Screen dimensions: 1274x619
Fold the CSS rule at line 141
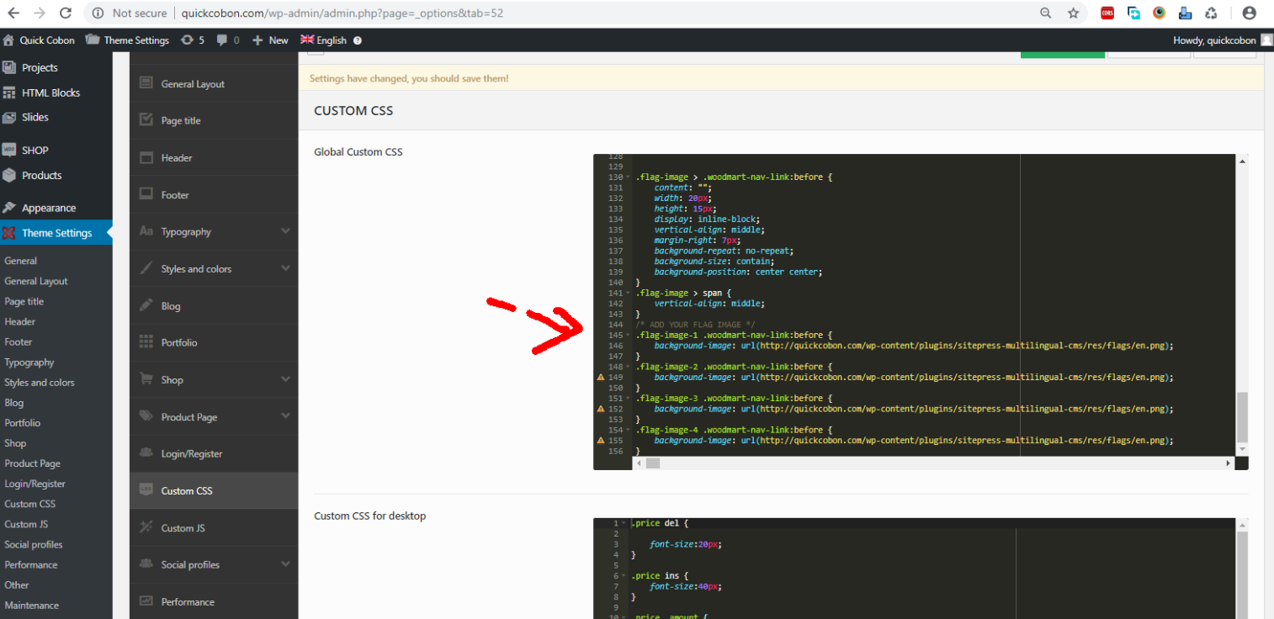pos(628,294)
